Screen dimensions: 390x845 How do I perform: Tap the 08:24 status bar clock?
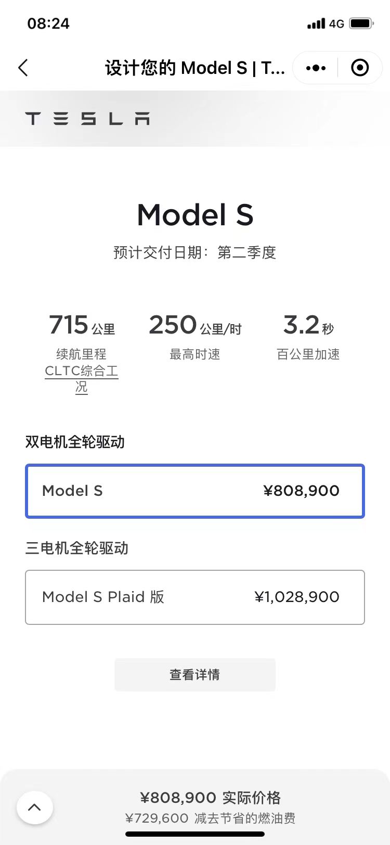point(48,23)
